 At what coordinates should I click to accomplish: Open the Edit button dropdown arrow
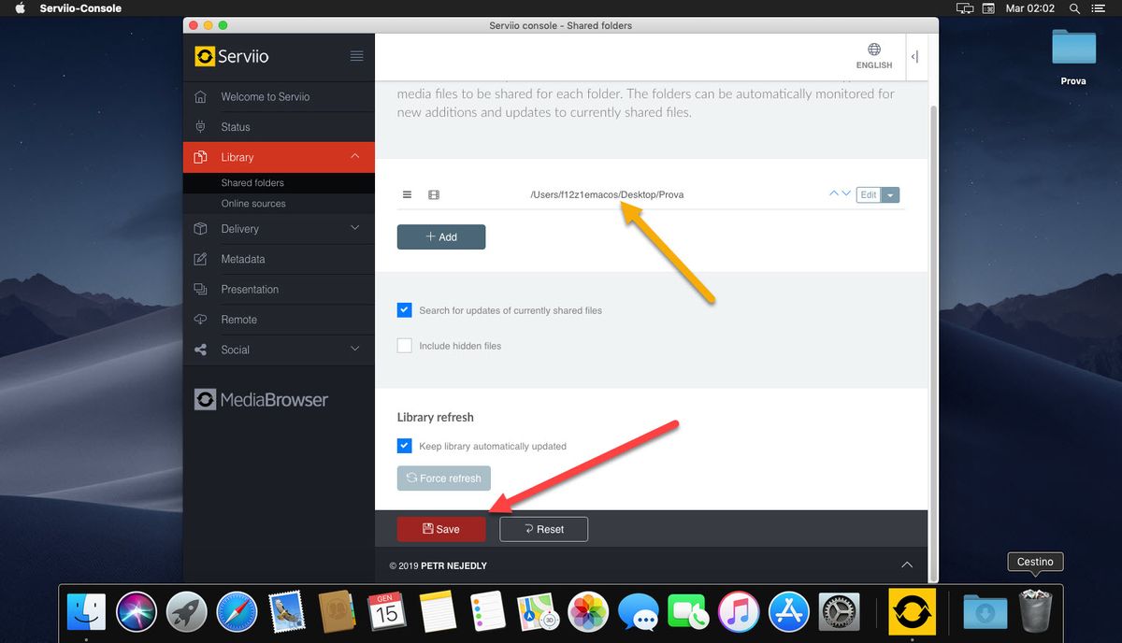[x=889, y=194]
